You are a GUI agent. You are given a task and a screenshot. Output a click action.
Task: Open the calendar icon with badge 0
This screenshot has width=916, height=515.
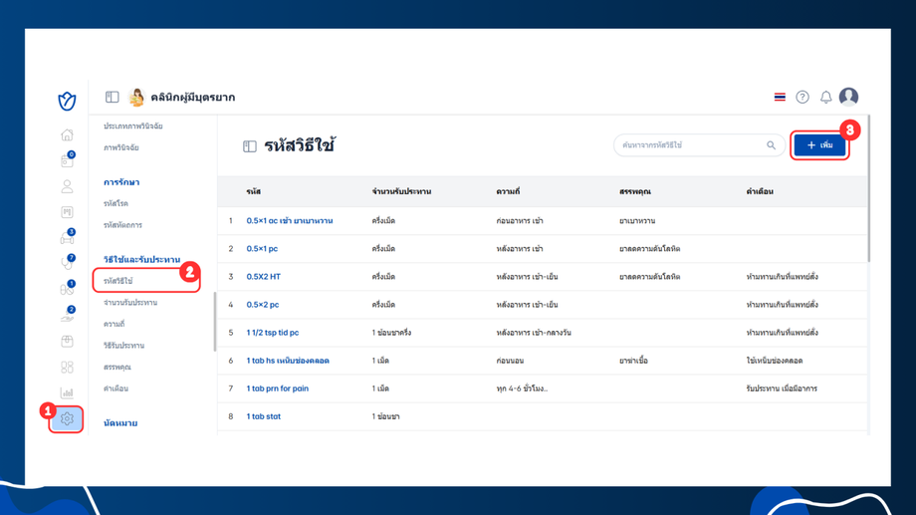pyautogui.click(x=67, y=160)
